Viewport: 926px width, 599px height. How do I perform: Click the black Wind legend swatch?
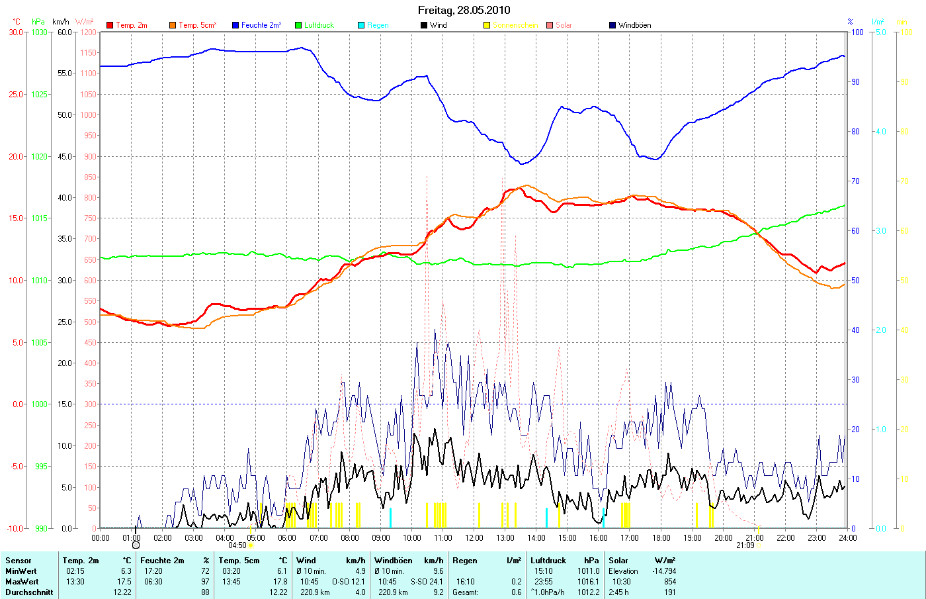[424, 25]
